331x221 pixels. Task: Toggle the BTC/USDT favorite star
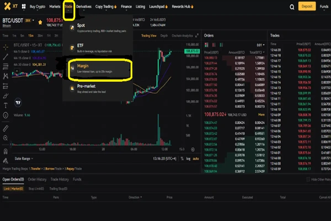click(x=40, y=22)
